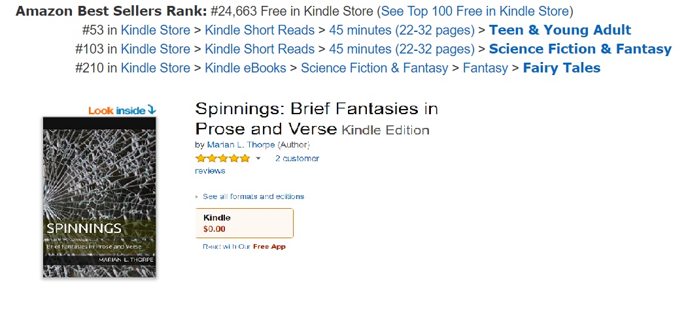Browse the Fairy Tales category
Image resolution: width=688 pixels, height=310 pixels.
pyautogui.click(x=561, y=68)
